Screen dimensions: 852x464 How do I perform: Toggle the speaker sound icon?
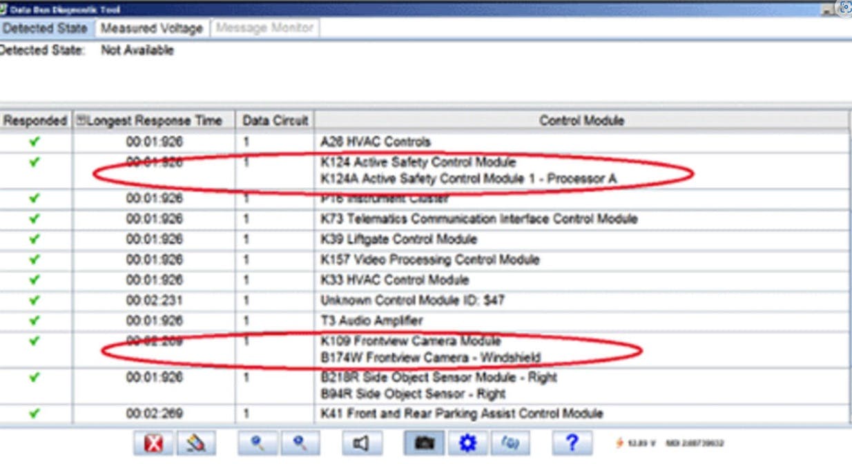tap(362, 443)
